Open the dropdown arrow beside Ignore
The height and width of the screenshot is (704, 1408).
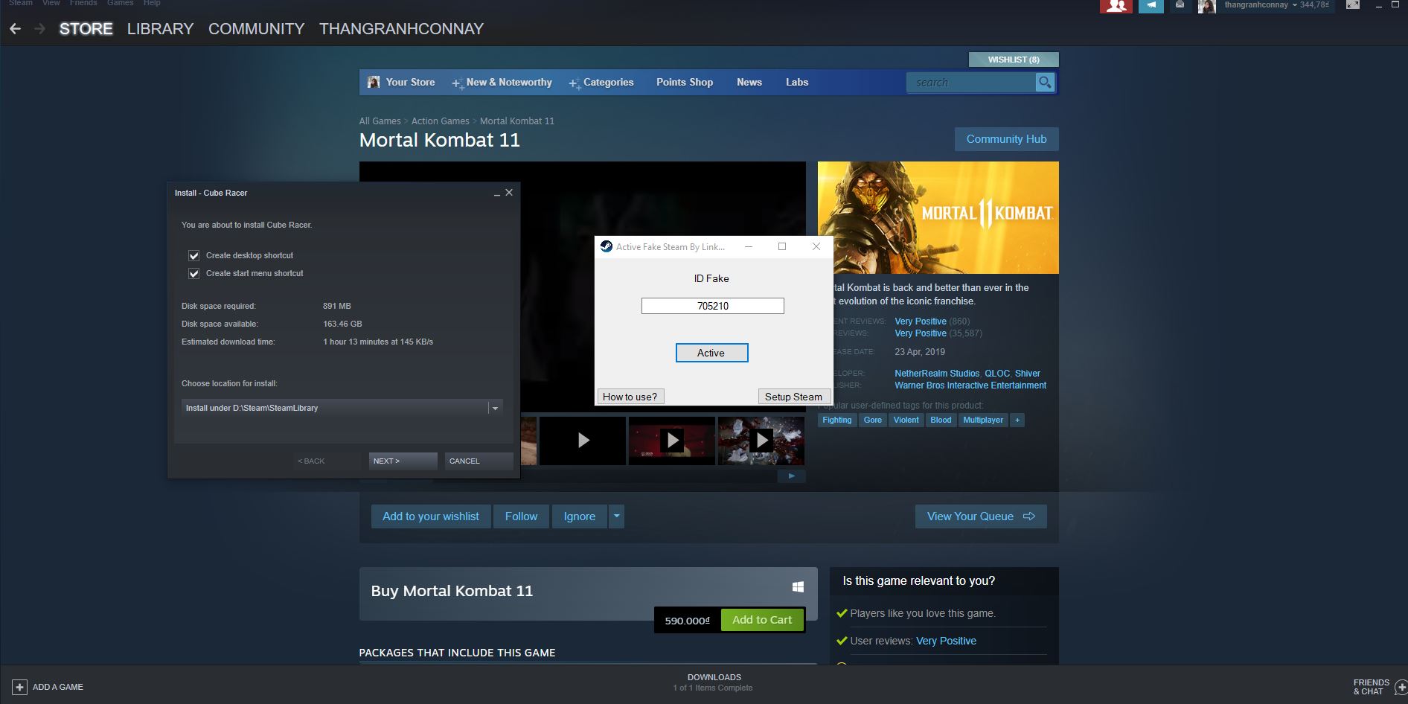click(x=616, y=516)
